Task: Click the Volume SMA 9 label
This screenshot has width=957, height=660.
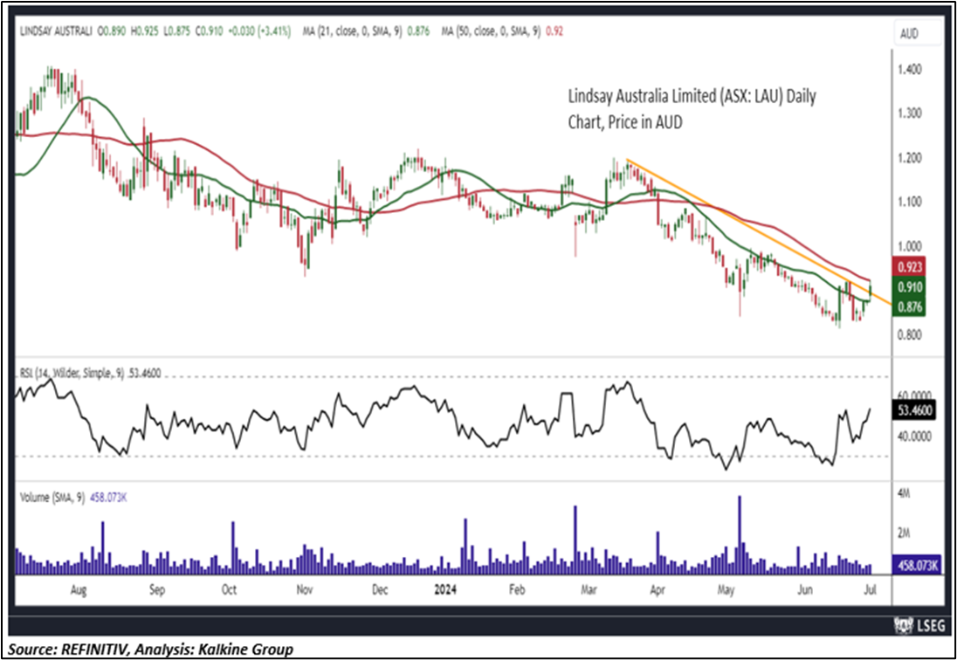Action: [72, 498]
